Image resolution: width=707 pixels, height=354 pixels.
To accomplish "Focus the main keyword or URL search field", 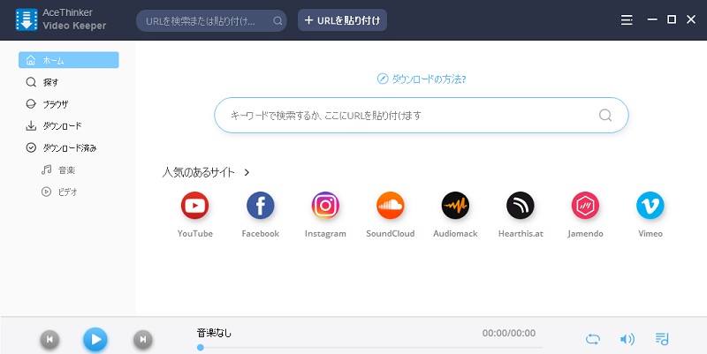I will 422,116.
